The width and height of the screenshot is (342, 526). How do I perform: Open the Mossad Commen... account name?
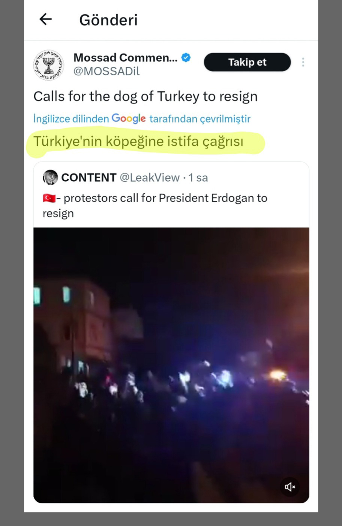coord(125,58)
